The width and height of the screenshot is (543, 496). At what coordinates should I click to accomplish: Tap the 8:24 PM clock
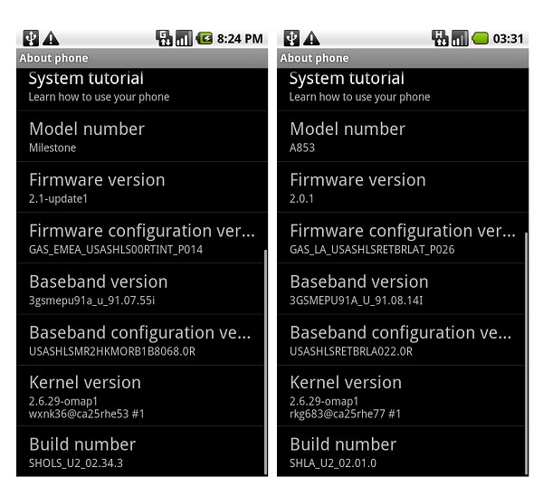coord(242,38)
